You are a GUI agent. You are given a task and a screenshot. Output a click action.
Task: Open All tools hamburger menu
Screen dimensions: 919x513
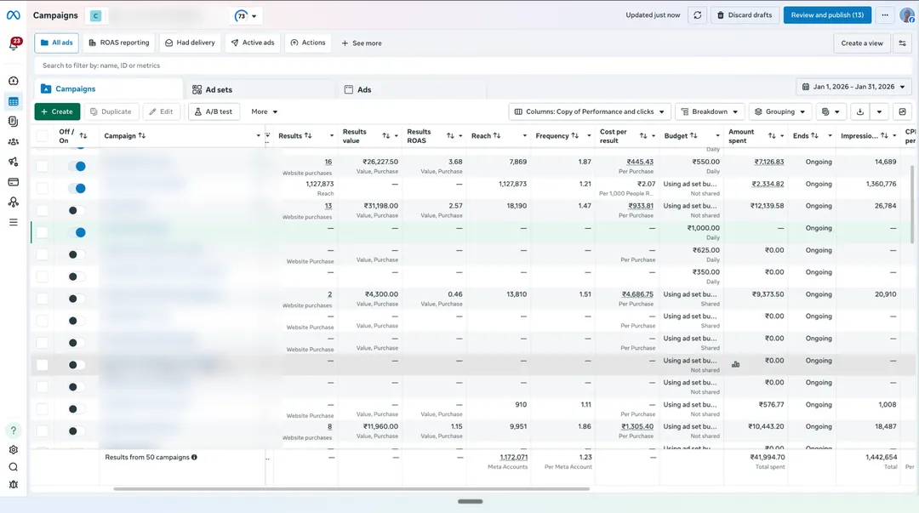14,222
